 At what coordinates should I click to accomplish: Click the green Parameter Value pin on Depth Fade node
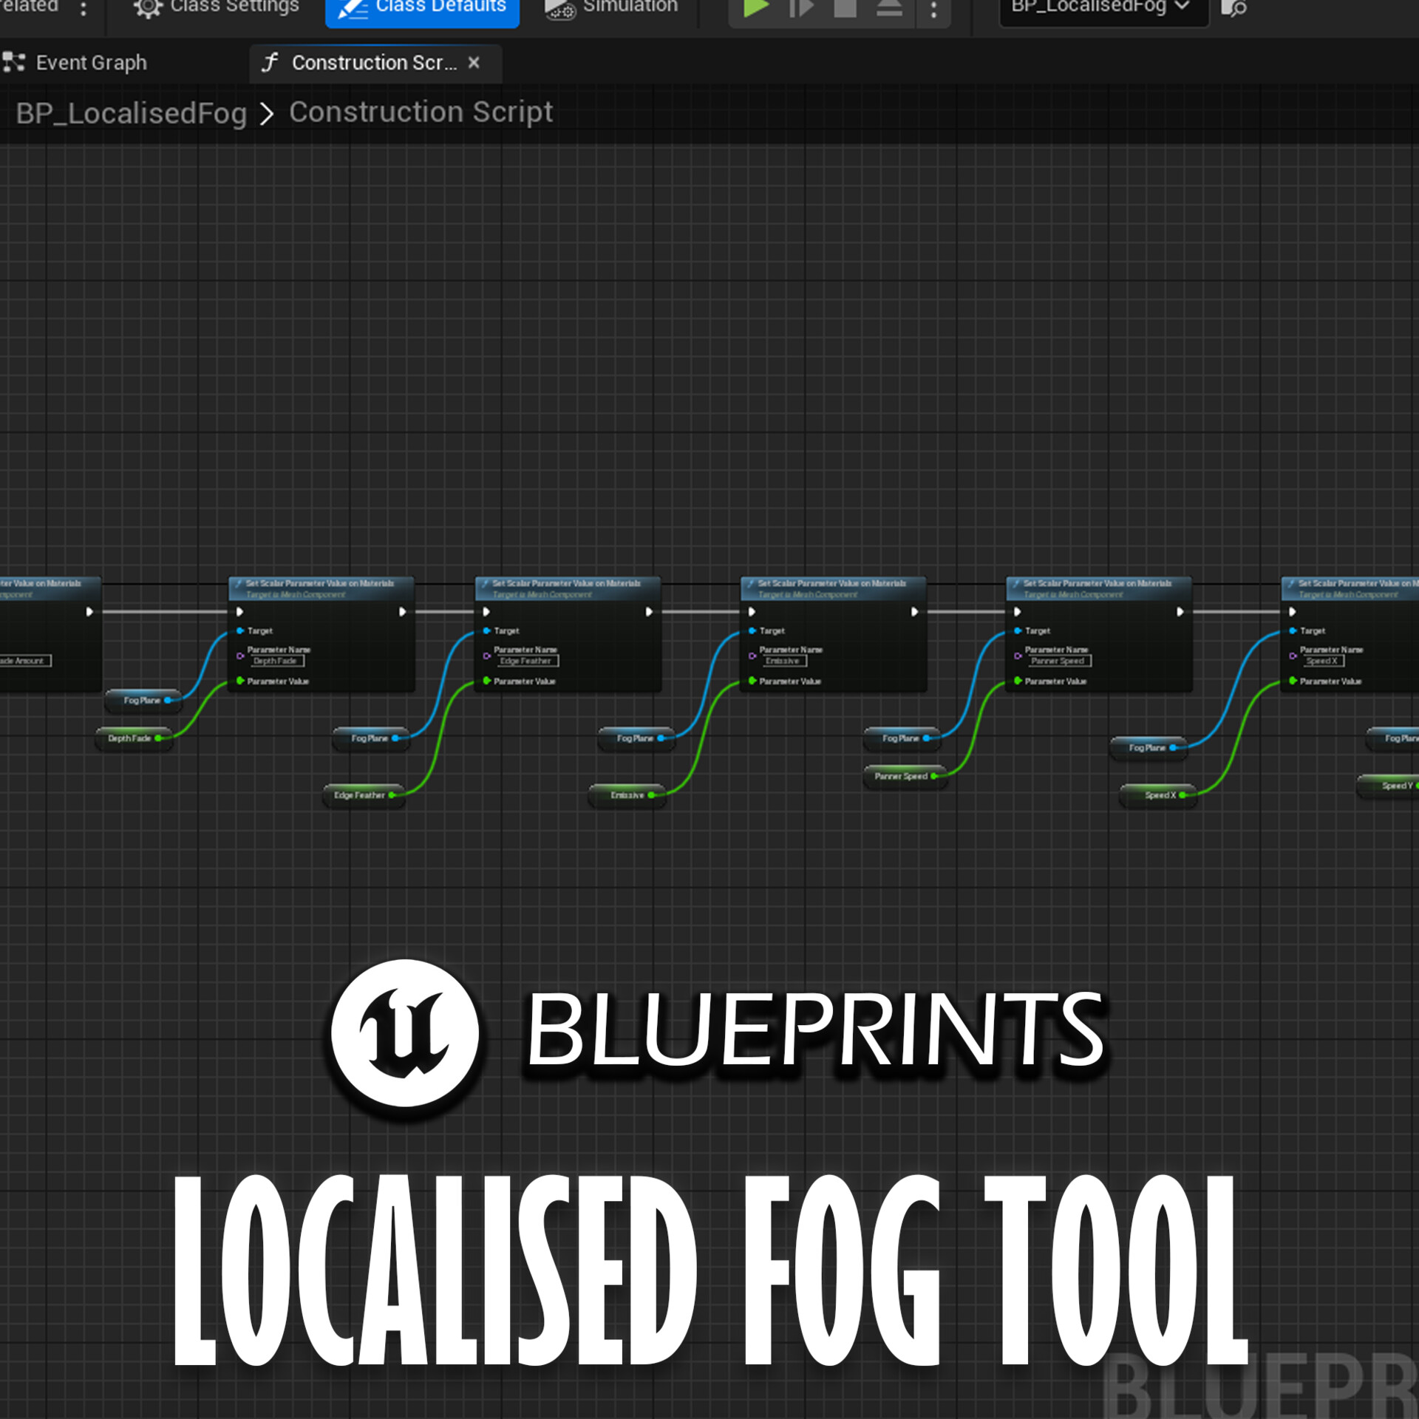coord(239,681)
